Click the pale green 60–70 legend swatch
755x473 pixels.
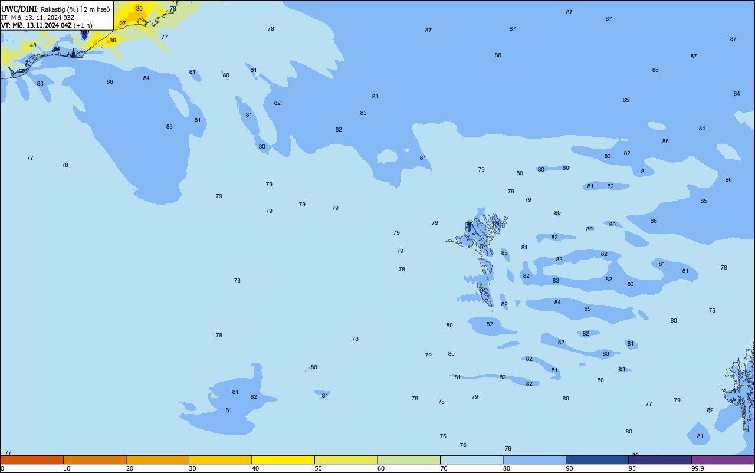tap(409, 459)
